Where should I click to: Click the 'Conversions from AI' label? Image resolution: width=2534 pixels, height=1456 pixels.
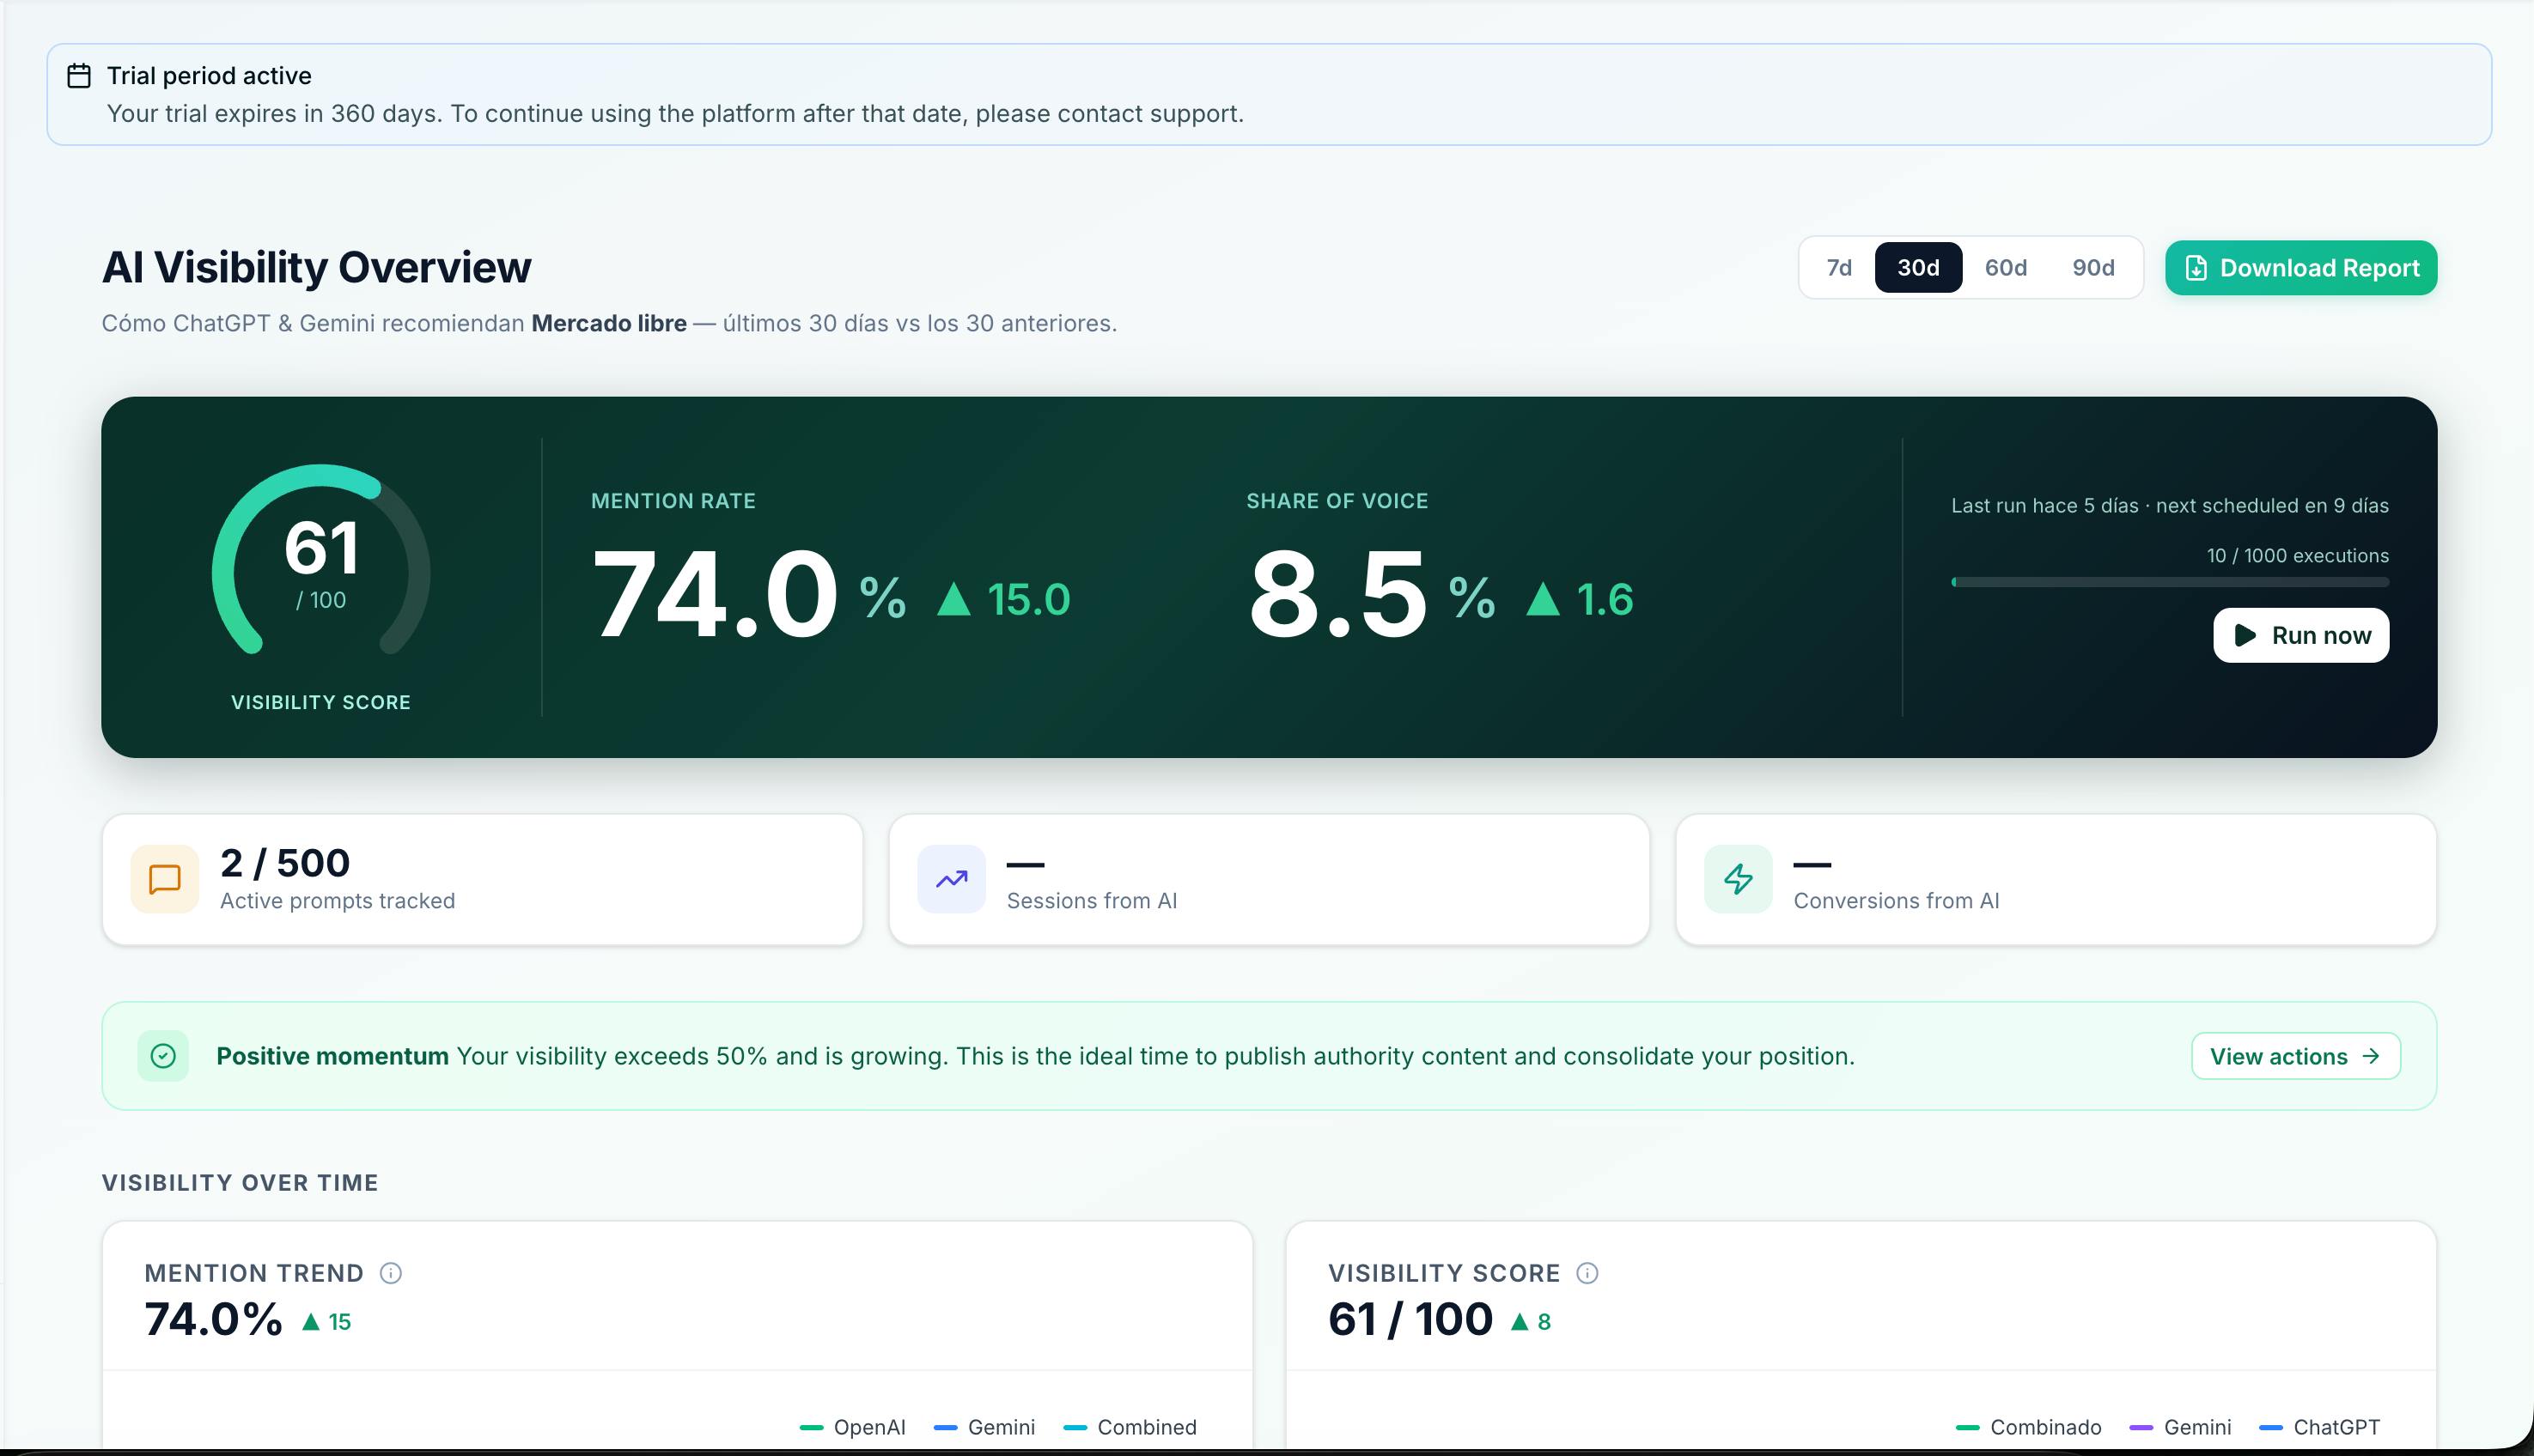(1896, 901)
